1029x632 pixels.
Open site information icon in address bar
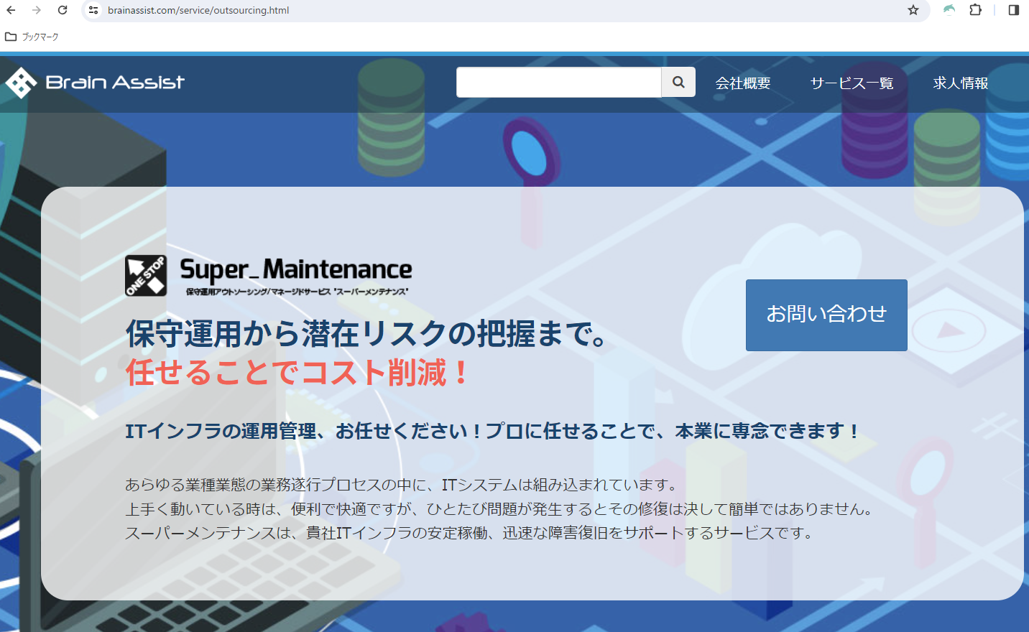click(93, 10)
